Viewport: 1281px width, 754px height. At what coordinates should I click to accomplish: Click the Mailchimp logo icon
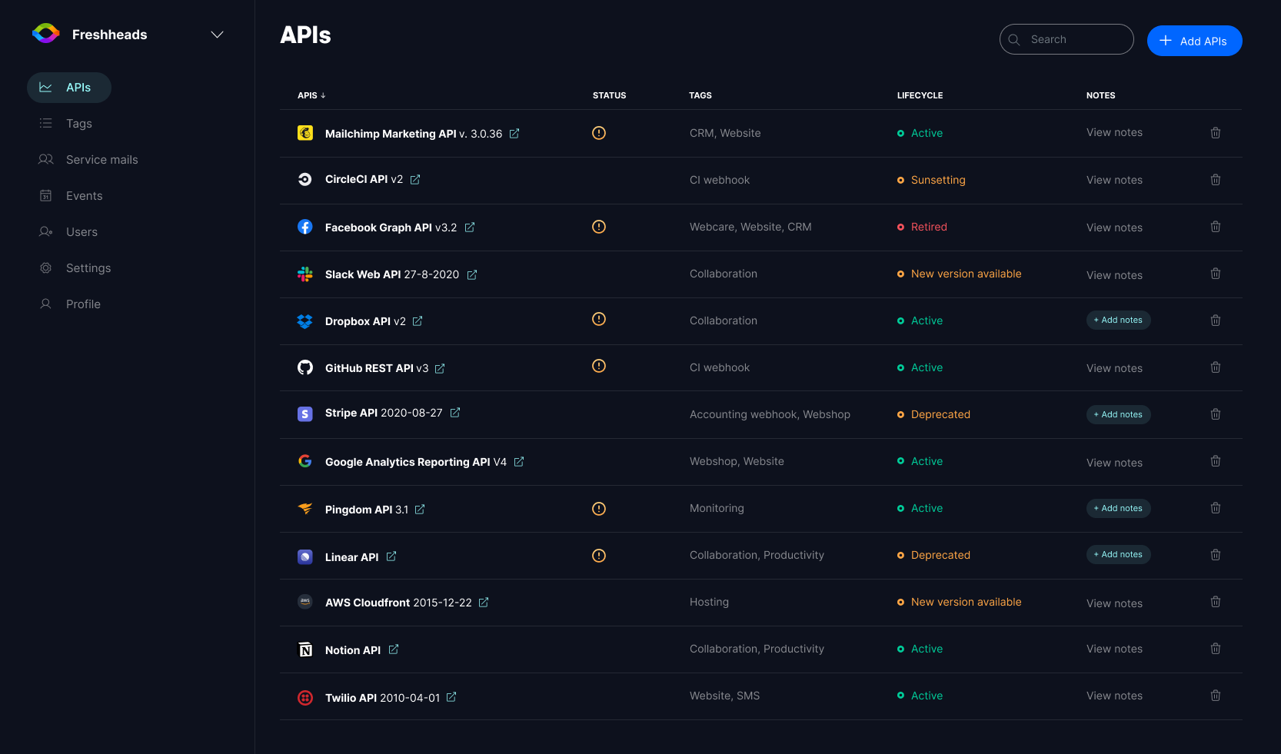point(305,133)
